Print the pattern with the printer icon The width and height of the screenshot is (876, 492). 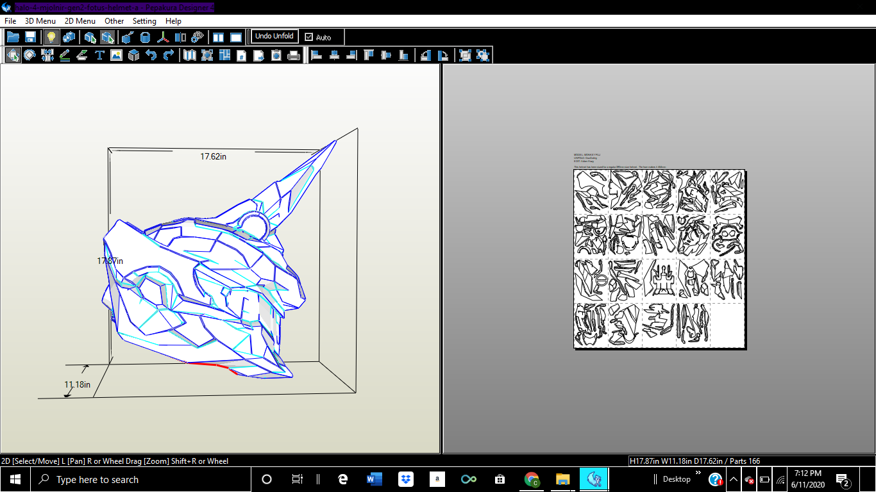coord(294,55)
